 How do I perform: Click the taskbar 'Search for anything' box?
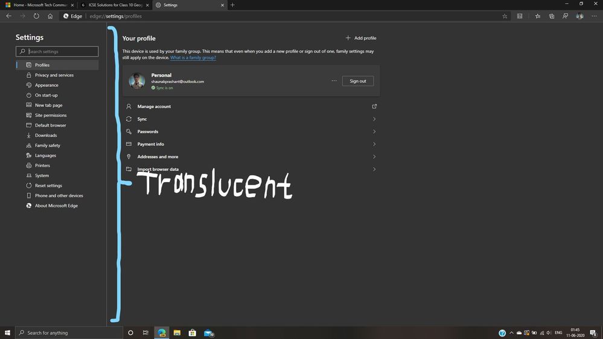(x=69, y=333)
